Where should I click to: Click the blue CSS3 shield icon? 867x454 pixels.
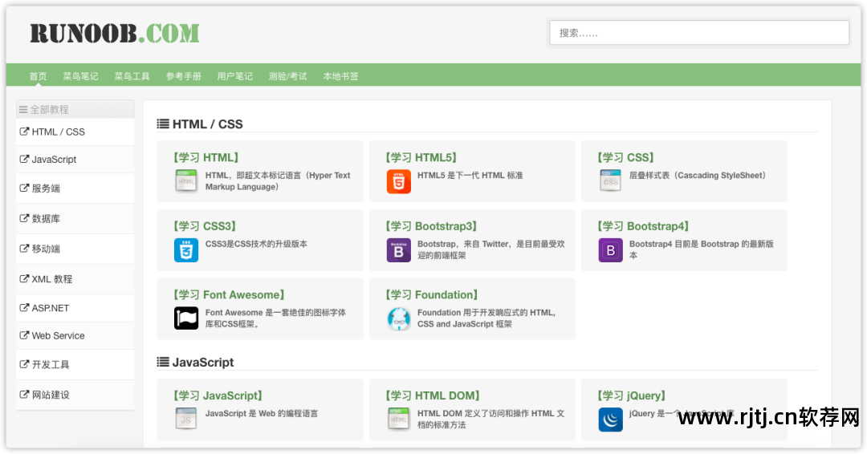click(186, 250)
